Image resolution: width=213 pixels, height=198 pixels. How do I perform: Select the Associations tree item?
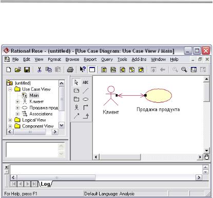click(x=41, y=114)
